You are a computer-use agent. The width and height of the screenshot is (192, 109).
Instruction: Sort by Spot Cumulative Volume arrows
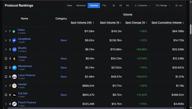183,23
